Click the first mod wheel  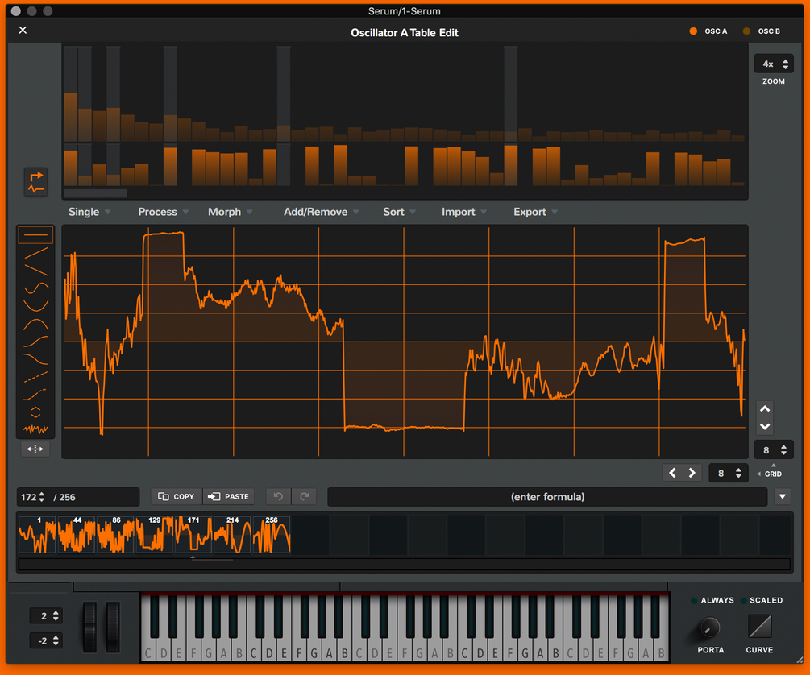click(x=90, y=627)
